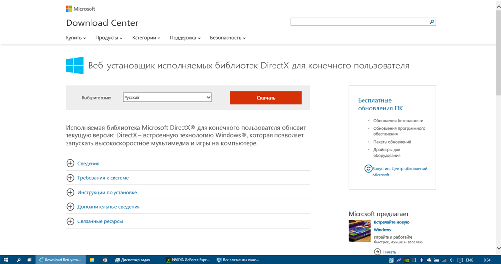Switch to Internet Explorer Download taskbar window
The width and height of the screenshot is (501, 264).
tap(60, 260)
